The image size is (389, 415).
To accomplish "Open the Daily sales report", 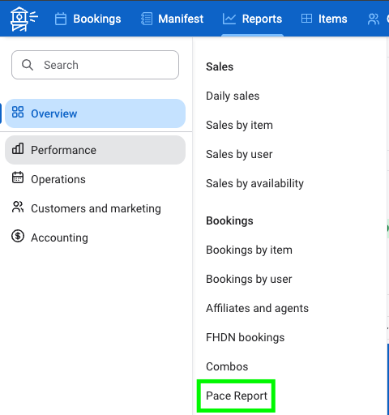I will pos(233,96).
